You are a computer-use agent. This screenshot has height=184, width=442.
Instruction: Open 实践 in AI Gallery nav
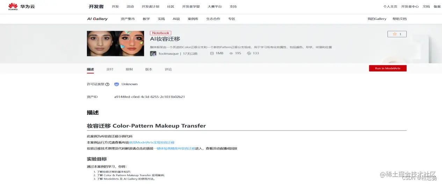pos(161,19)
